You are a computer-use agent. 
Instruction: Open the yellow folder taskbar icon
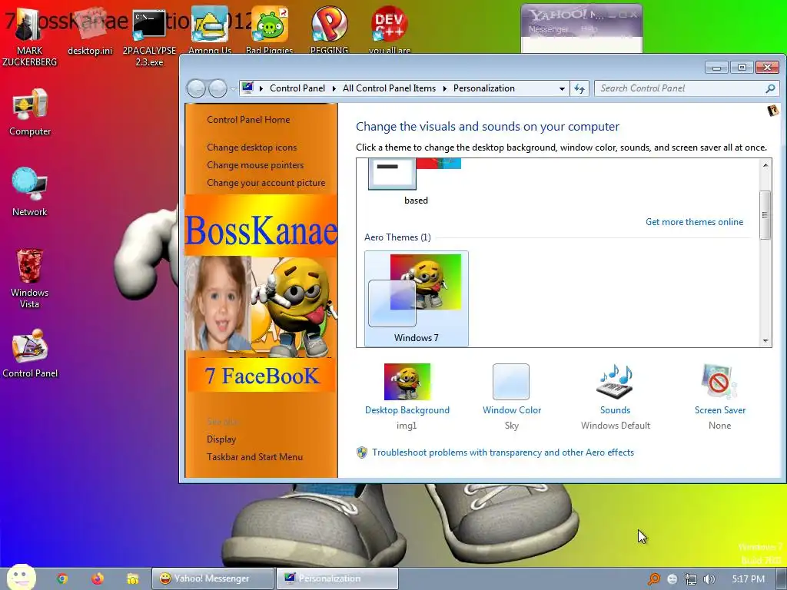point(132,578)
